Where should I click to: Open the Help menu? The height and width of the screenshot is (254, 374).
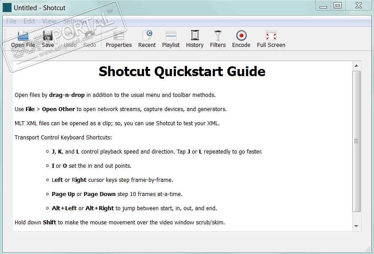[101, 21]
